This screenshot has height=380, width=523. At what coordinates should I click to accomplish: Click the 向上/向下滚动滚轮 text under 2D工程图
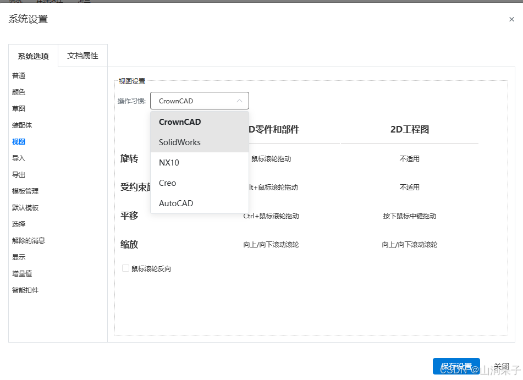[x=410, y=245]
